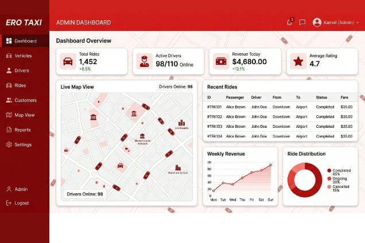365x243 pixels.
Task: Open Vehicles in the sidebar
Action: 23,56
